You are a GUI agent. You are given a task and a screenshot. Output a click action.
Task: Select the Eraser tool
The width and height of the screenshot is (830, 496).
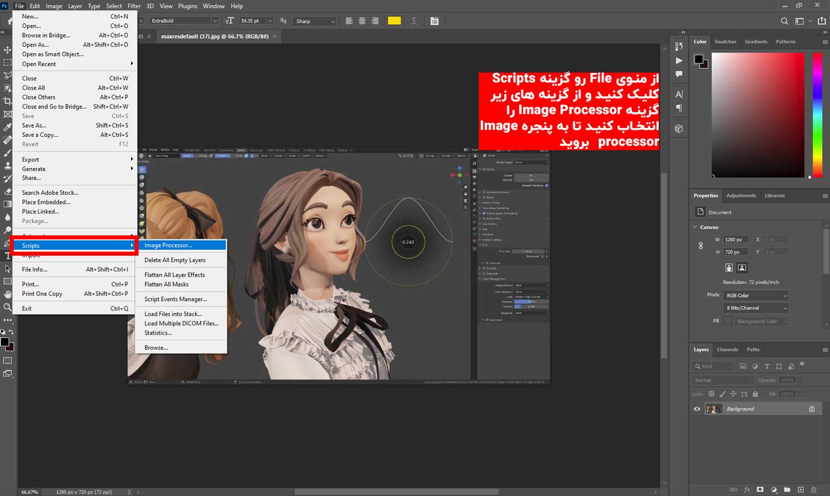coord(7,191)
